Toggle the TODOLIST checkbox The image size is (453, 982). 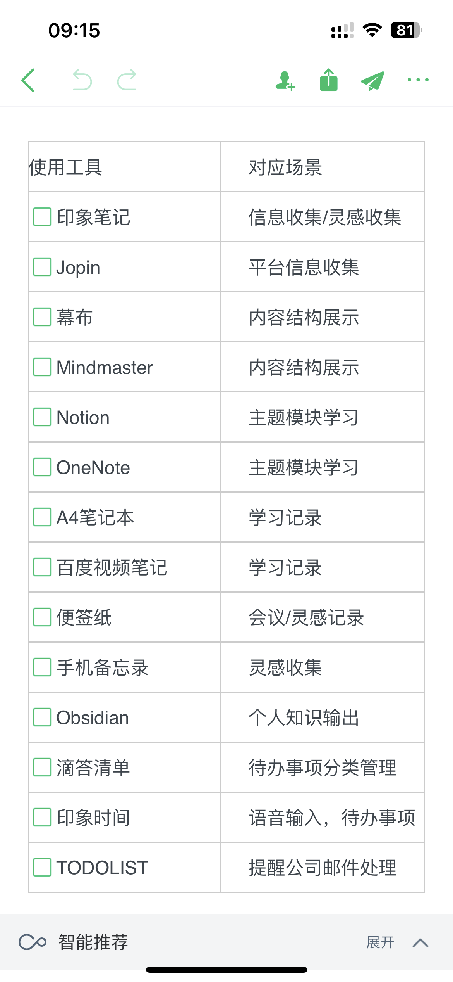coord(42,867)
